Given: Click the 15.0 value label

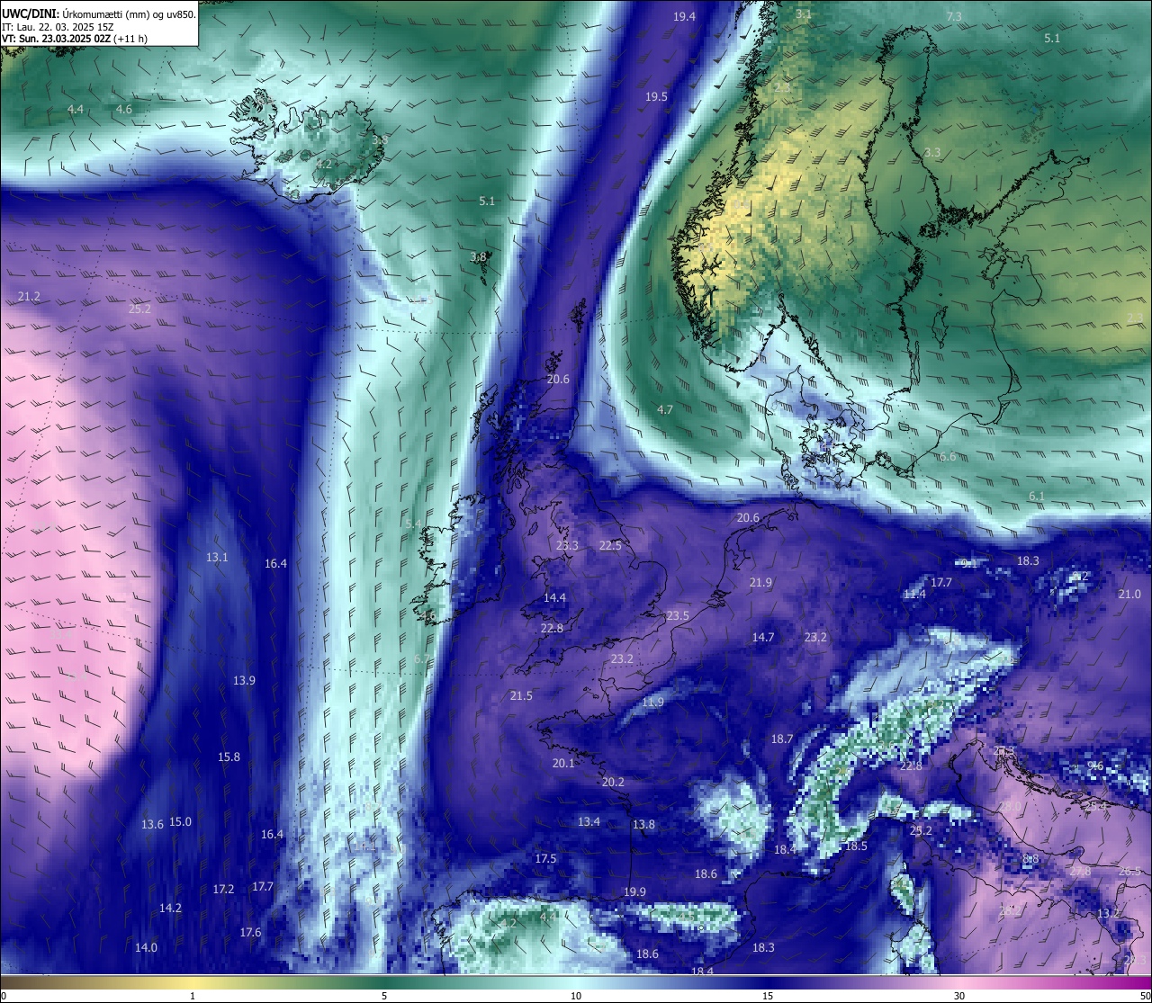Looking at the screenshot, I should pos(181,822).
